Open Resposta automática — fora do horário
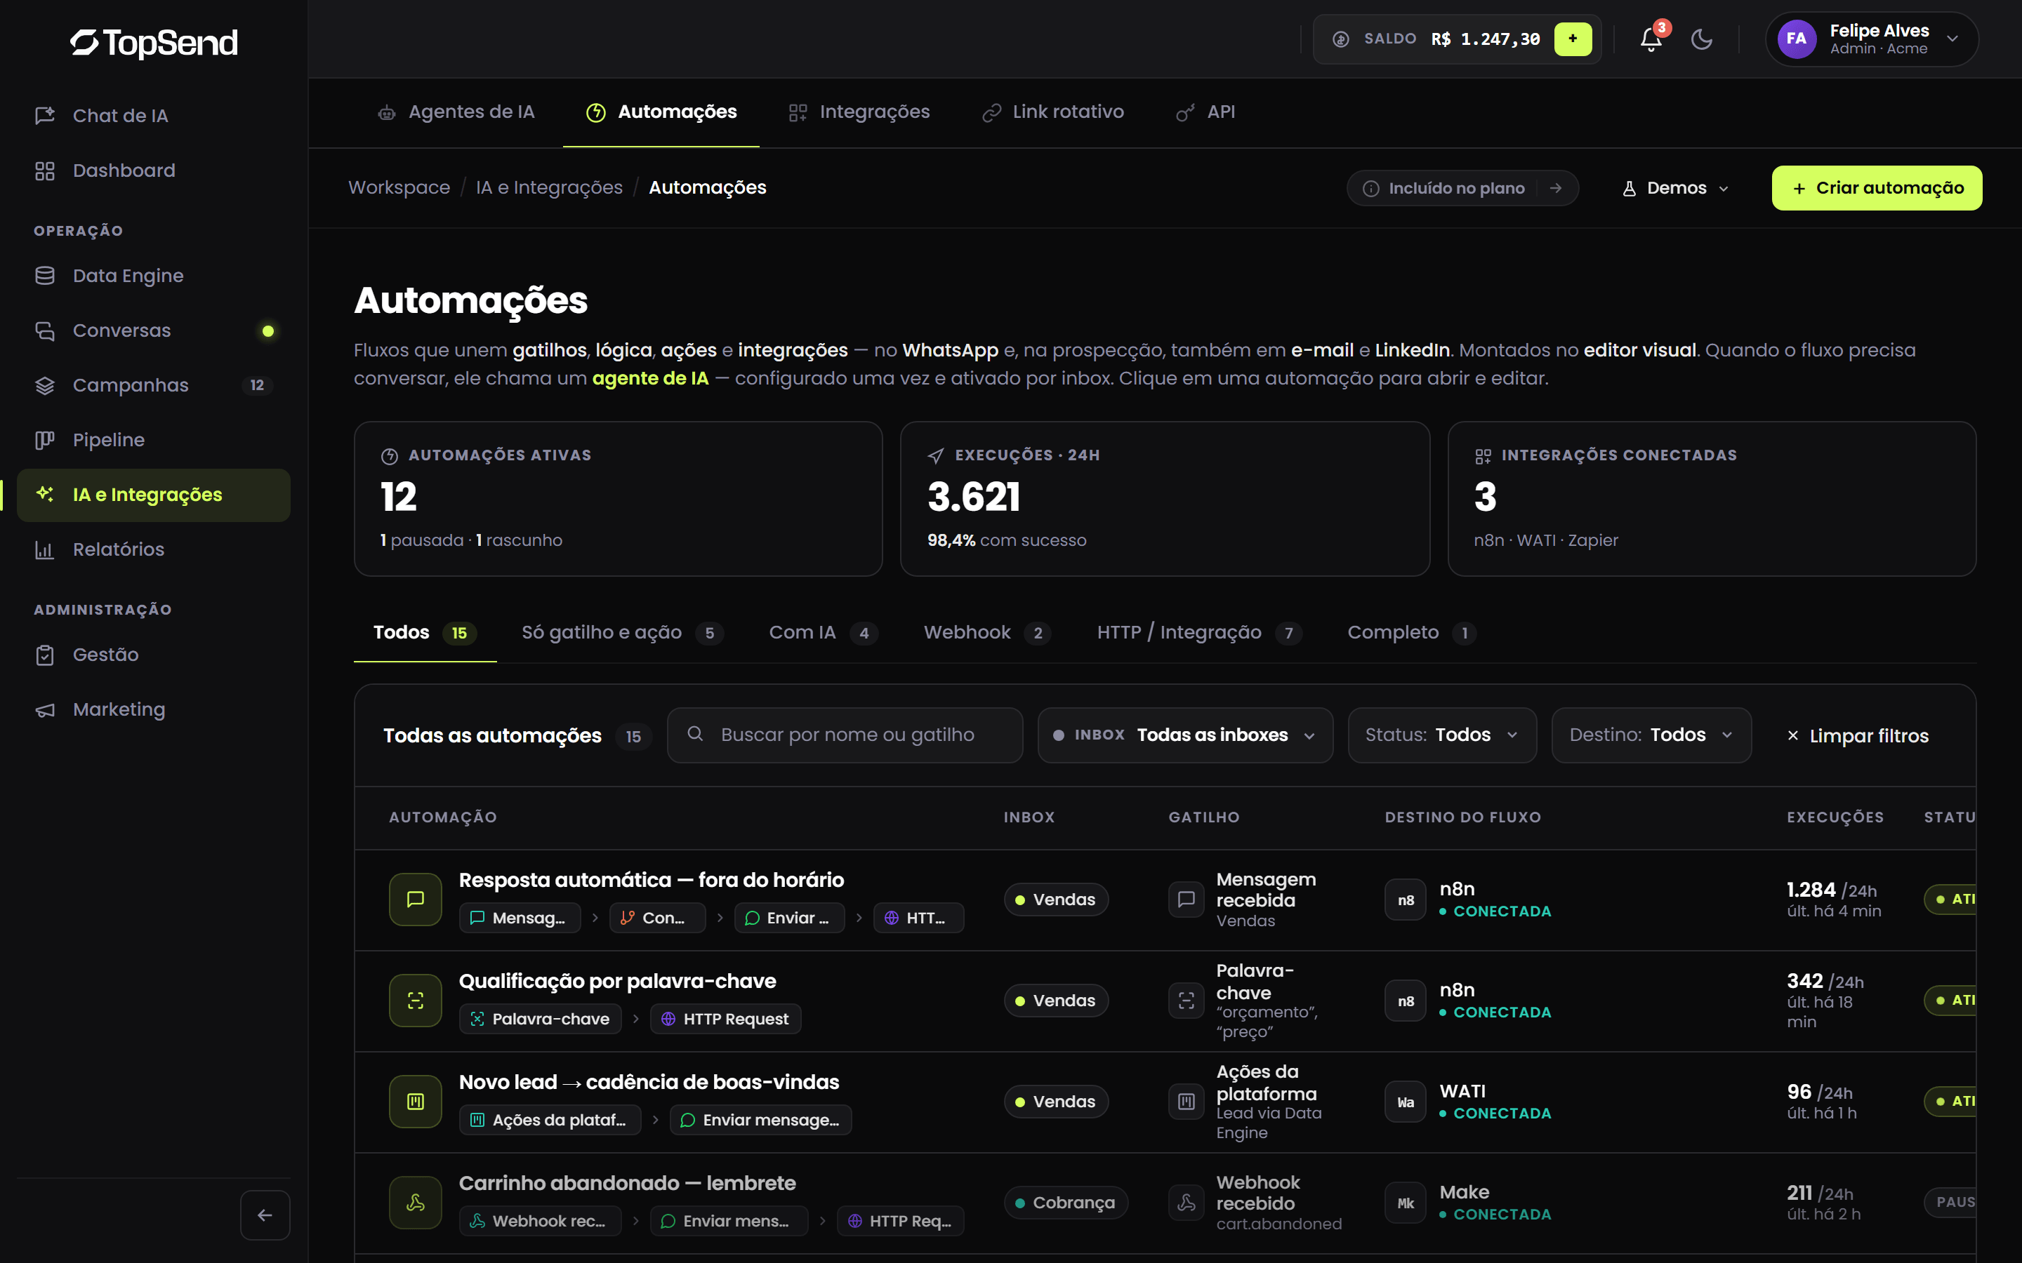2022x1263 pixels. click(651, 880)
